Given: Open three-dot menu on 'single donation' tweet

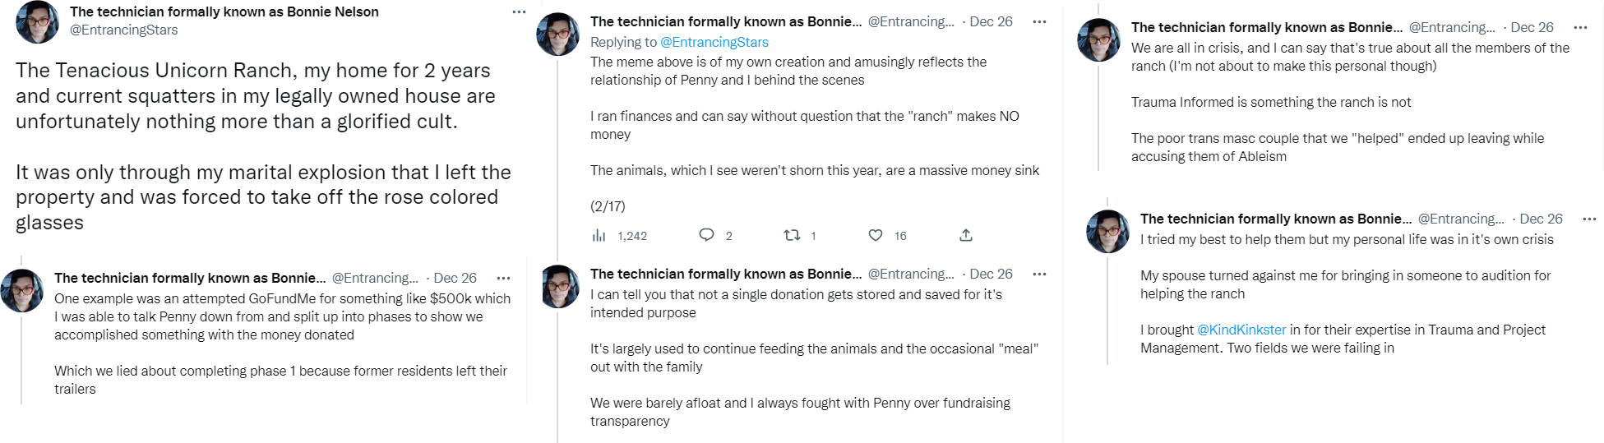Looking at the screenshot, I should pyautogui.click(x=1039, y=274).
